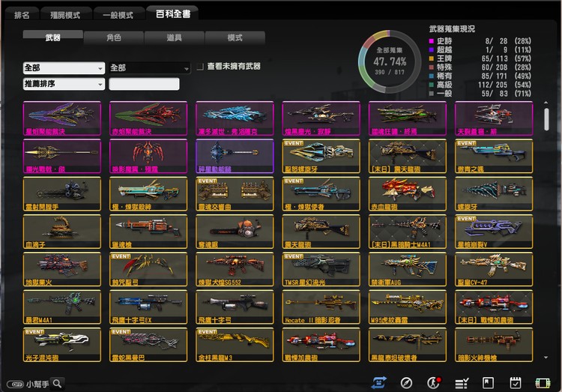The image size is (562, 392).
Task: Select the 奪魂鋸 chainsaw weapon card
Action: pyautogui.click(x=235, y=232)
